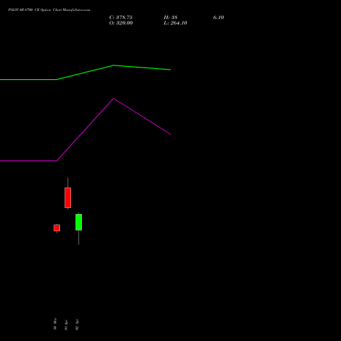This screenshot has width=341, height=341.
Task: Click the green candle for 02 Apr
Action: tap(78, 222)
